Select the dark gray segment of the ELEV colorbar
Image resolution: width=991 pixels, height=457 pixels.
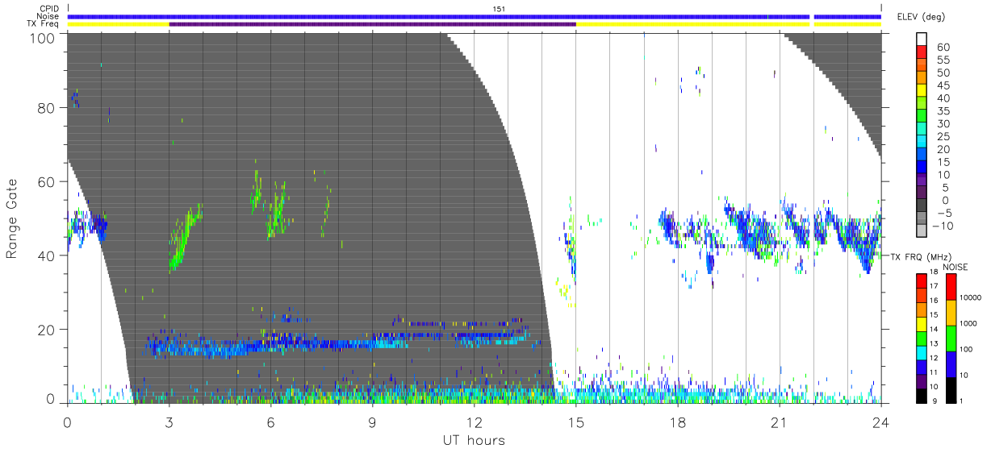[922, 206]
